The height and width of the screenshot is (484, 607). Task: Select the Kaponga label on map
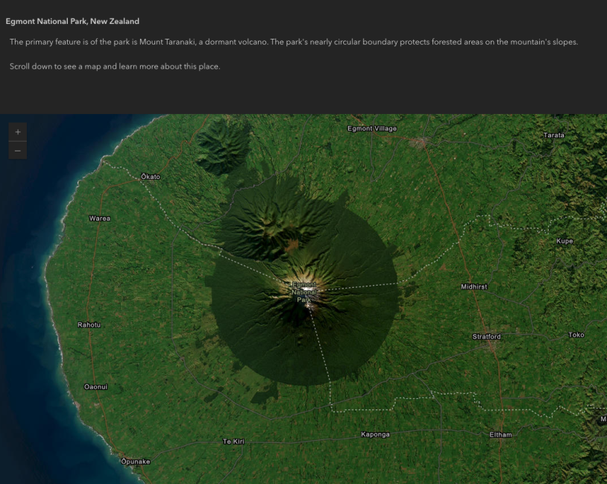coord(375,434)
